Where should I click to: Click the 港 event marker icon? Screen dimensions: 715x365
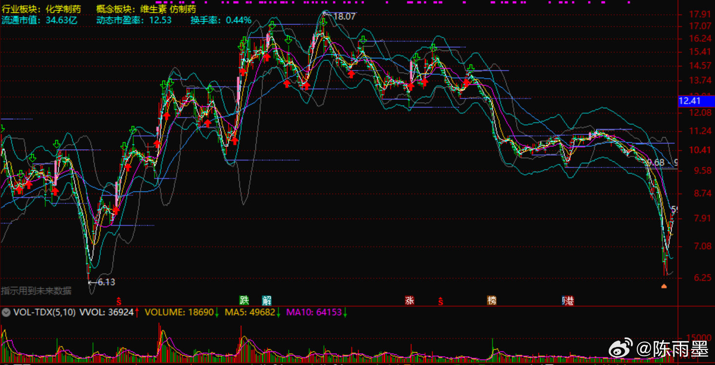click(568, 300)
